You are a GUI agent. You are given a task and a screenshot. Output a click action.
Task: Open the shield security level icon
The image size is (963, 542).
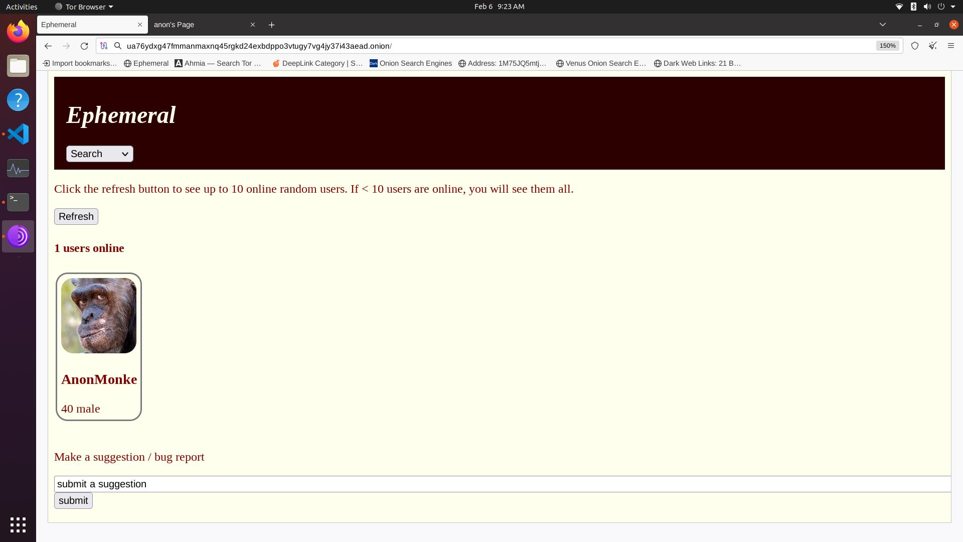pos(914,46)
